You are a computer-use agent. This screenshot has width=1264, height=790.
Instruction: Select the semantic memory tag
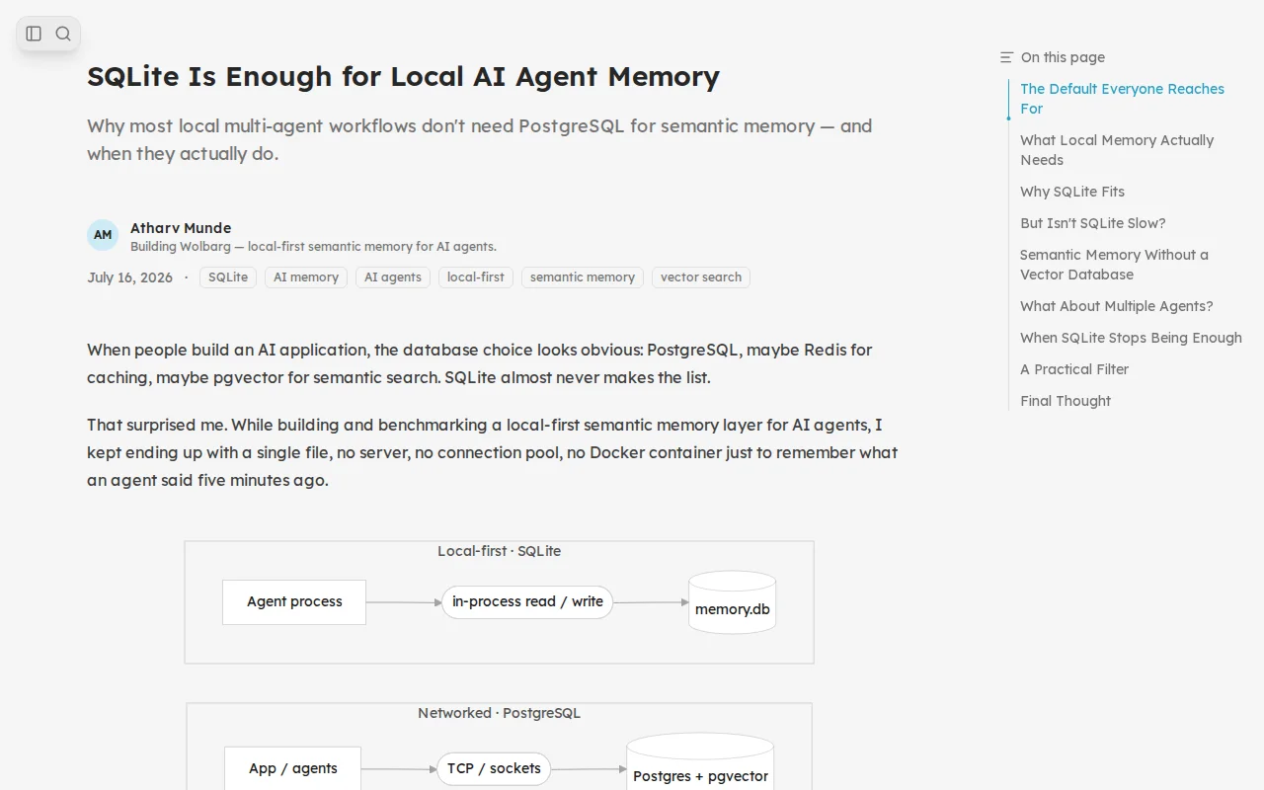point(583,277)
